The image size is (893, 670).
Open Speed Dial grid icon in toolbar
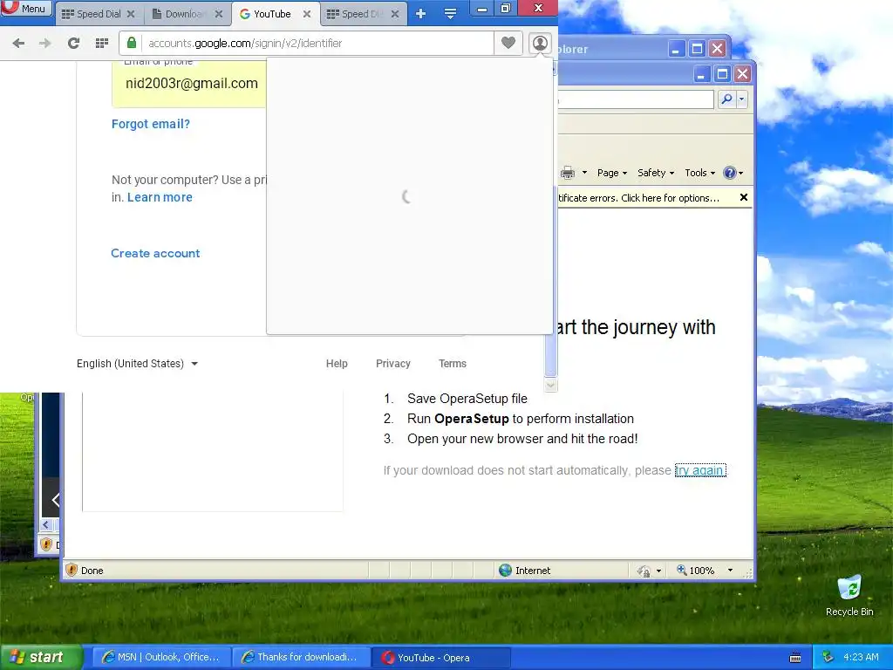(102, 44)
